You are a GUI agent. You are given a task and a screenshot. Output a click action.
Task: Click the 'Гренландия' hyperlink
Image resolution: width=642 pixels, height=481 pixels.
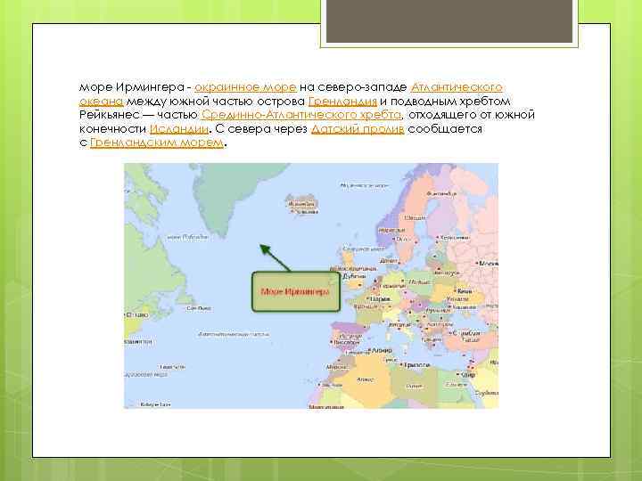point(342,102)
